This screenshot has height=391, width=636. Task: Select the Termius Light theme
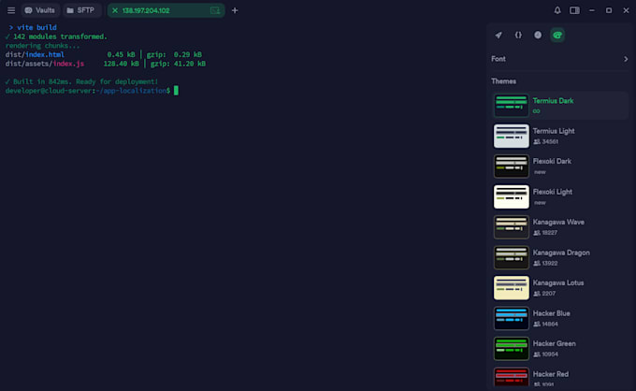tap(560, 136)
